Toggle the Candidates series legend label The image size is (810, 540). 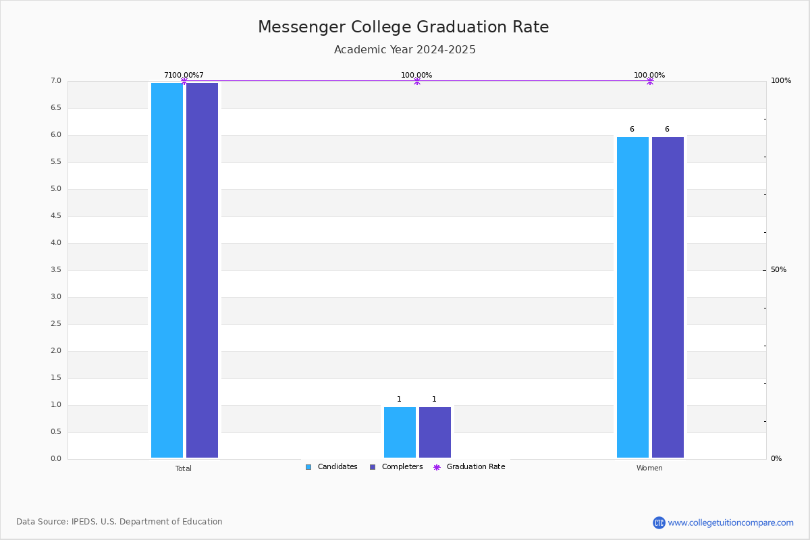[x=337, y=467]
